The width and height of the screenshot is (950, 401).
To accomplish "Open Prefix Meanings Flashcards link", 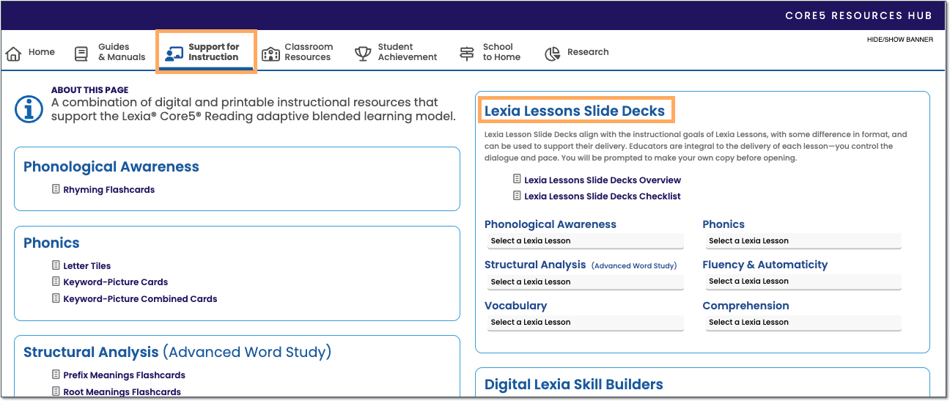I will 124,375.
